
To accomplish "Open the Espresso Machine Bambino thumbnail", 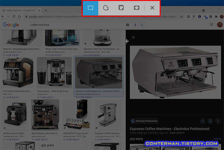I will pos(102,38).
